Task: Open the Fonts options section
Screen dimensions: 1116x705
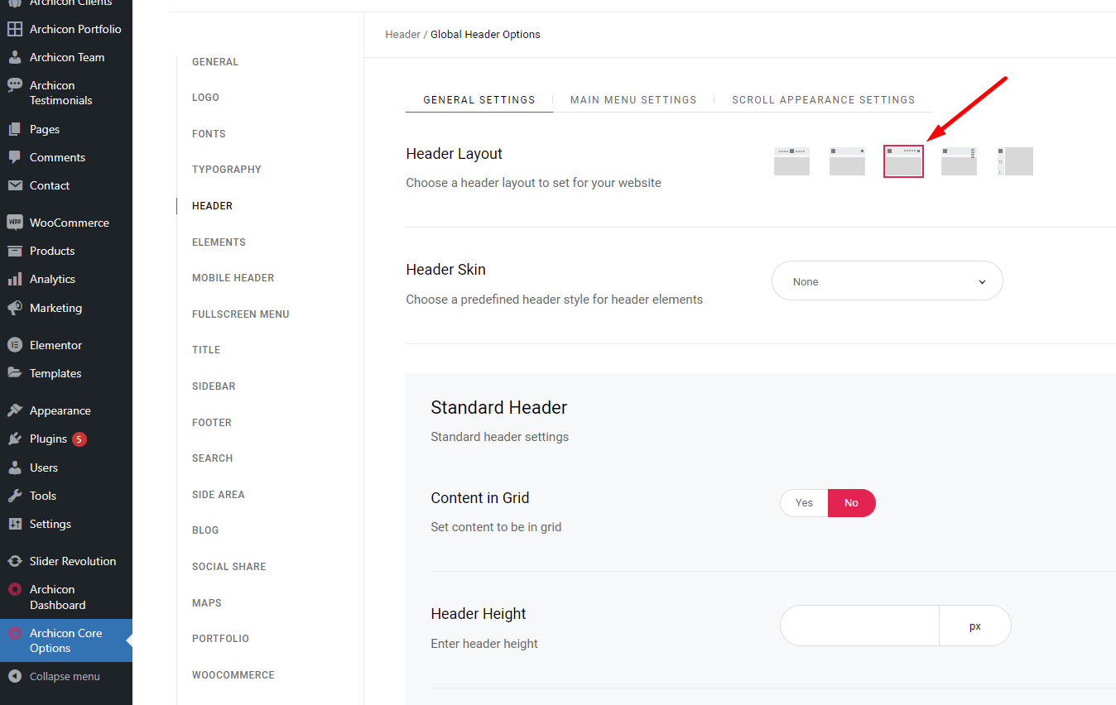Action: 209,134
